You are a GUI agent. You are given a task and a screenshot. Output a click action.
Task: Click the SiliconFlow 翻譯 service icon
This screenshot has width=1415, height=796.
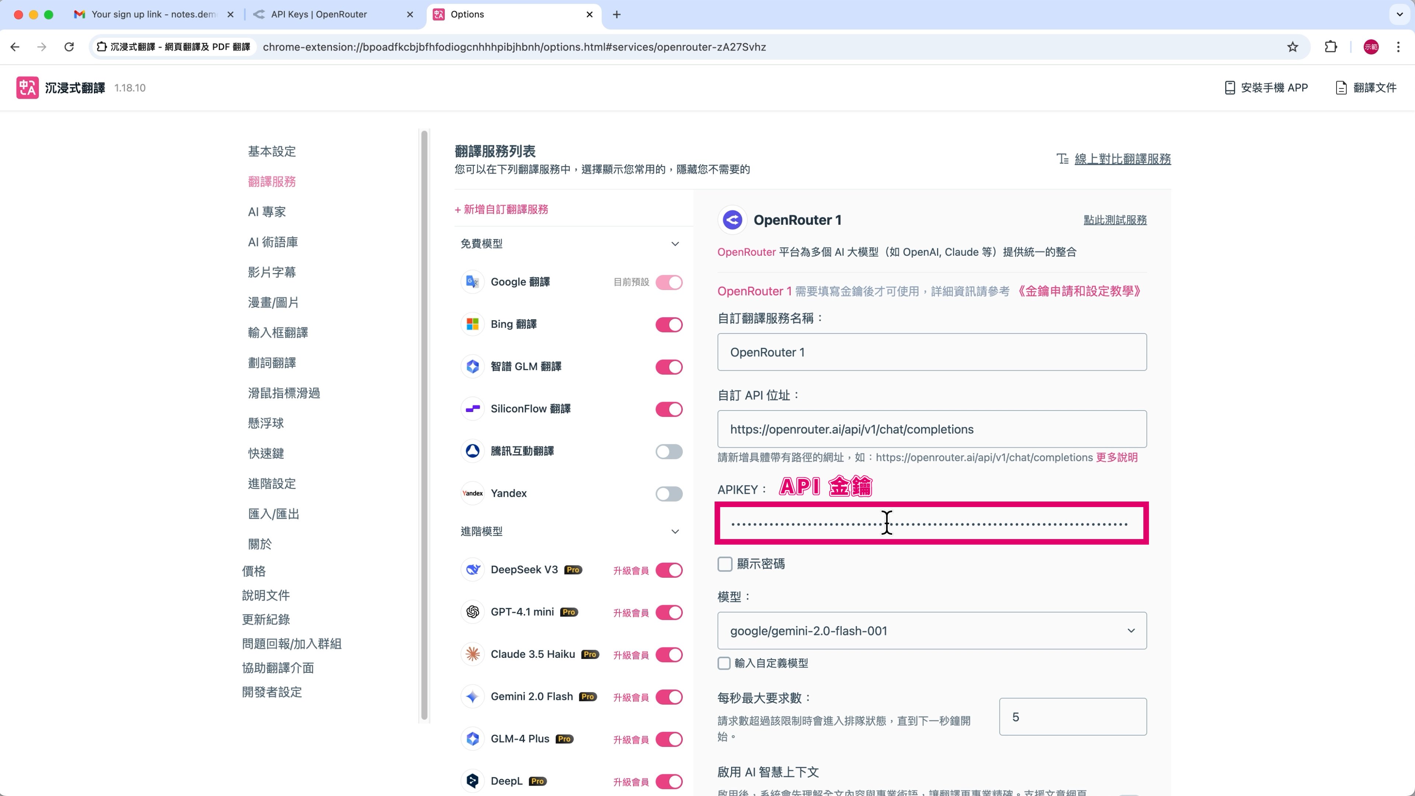click(472, 409)
